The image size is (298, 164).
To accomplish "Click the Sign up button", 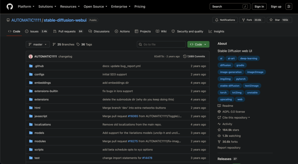I will coord(276,6).
